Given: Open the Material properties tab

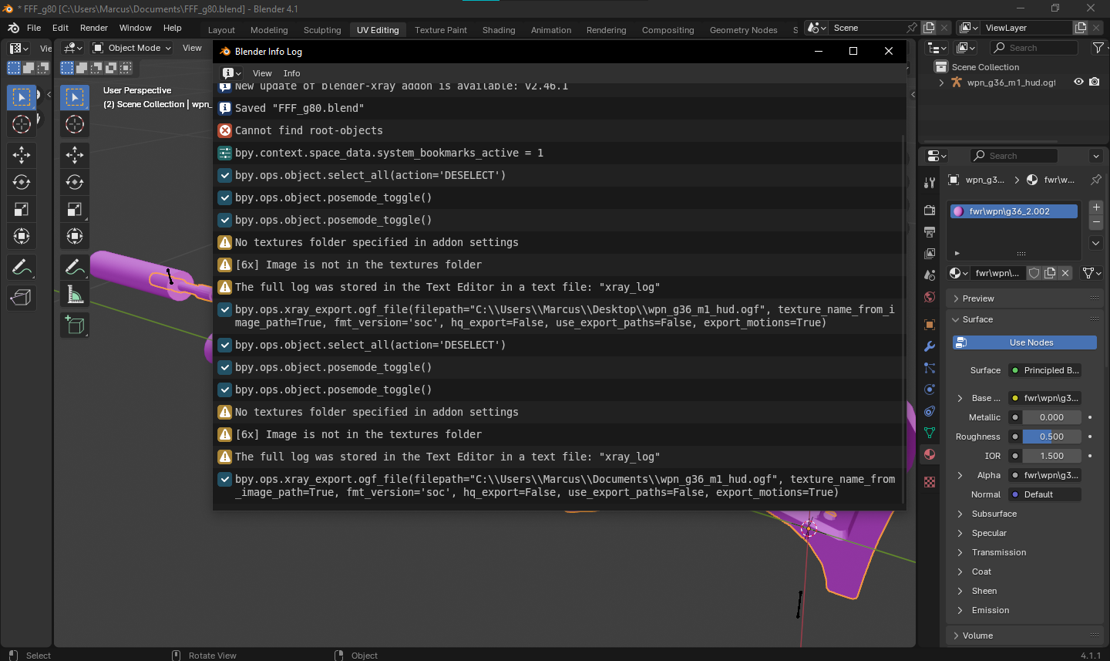Looking at the screenshot, I should point(930,454).
